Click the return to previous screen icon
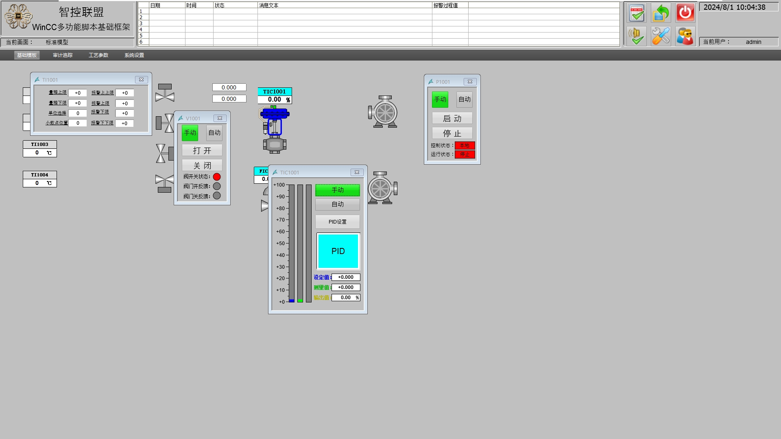The height and width of the screenshot is (439, 781). 661,13
